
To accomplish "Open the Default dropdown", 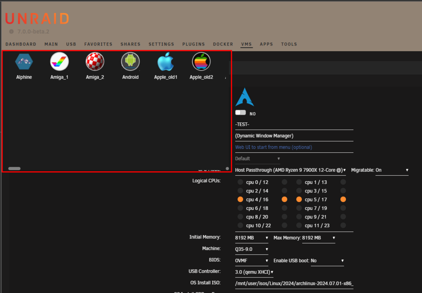I will (x=257, y=159).
